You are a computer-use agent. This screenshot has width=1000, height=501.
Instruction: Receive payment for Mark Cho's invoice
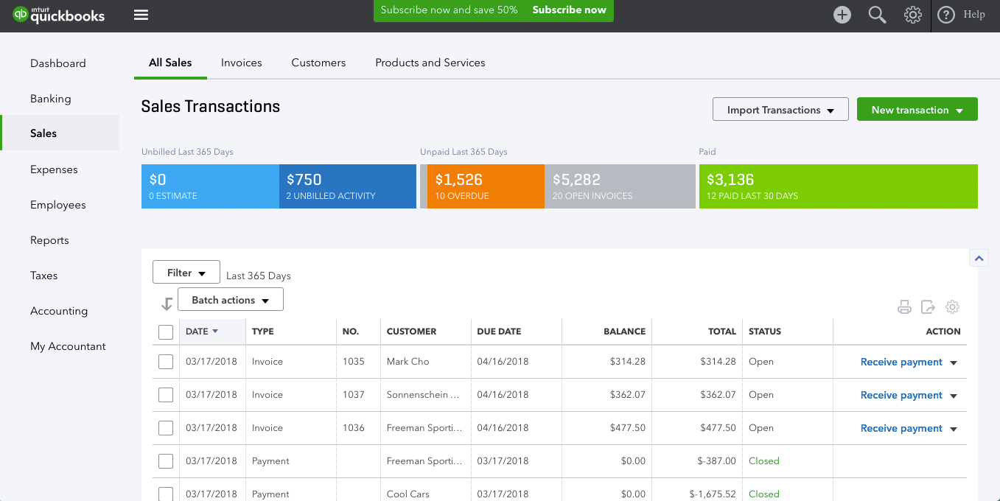[x=901, y=362]
